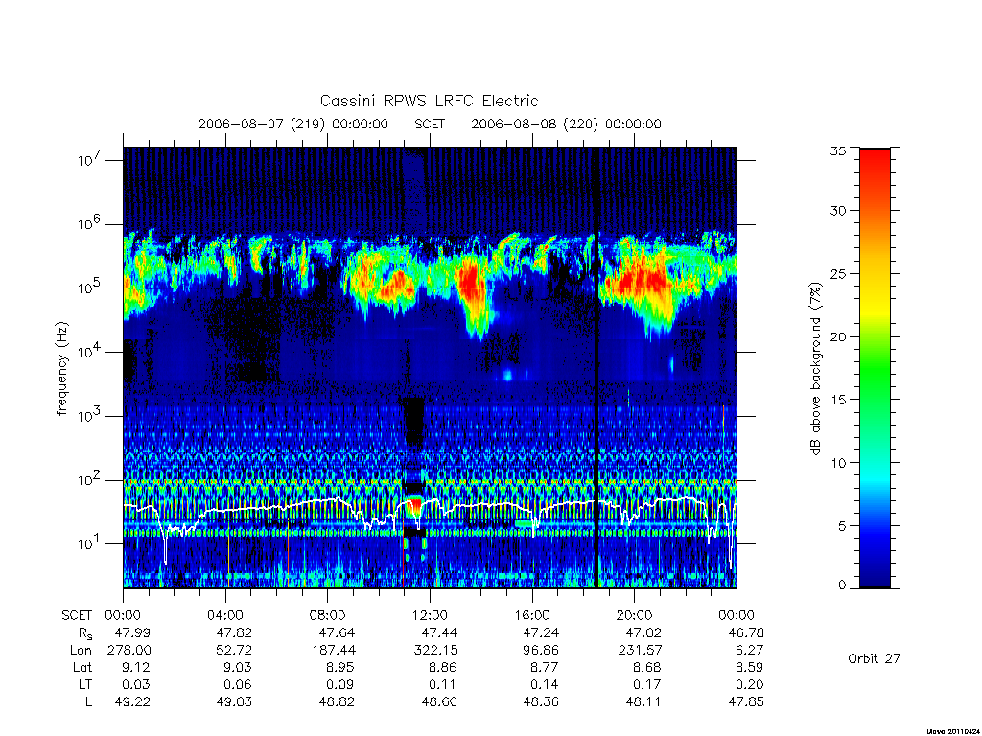
Task: Click the 'SCET' label in the header
Action: point(430,124)
